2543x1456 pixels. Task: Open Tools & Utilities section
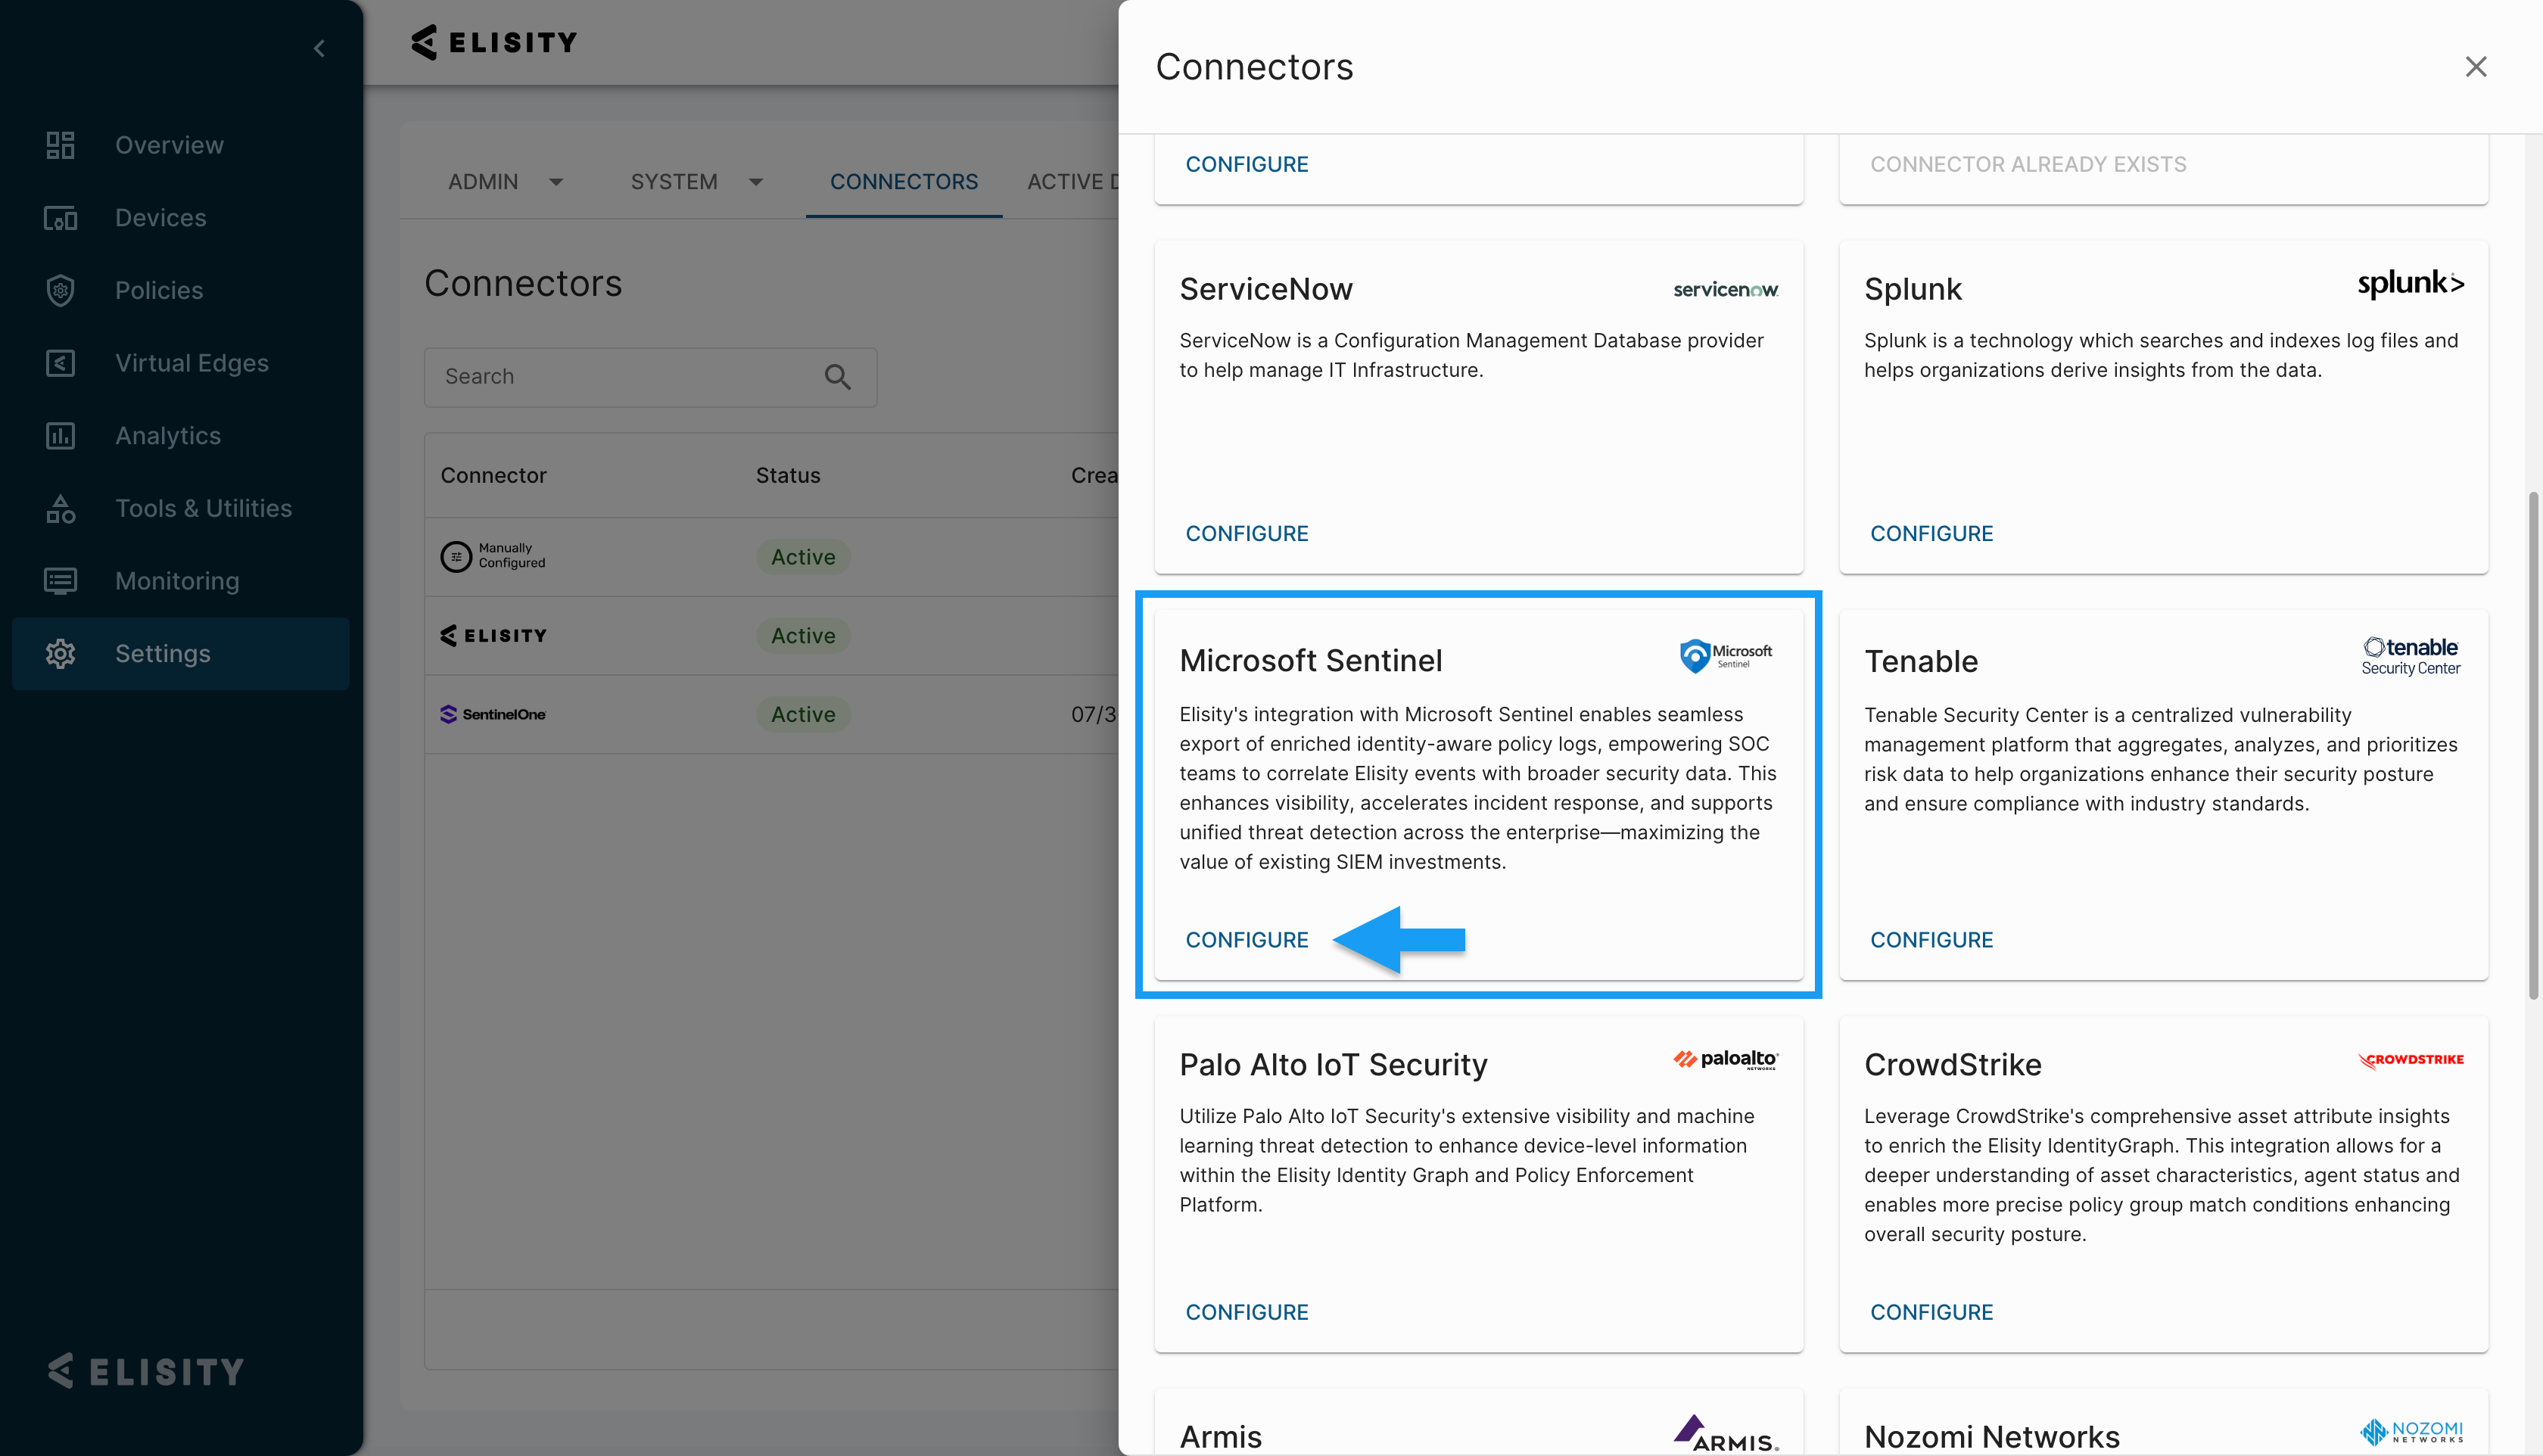[180, 509]
